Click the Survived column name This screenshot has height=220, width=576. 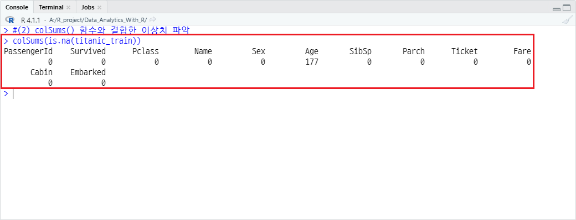(88, 51)
